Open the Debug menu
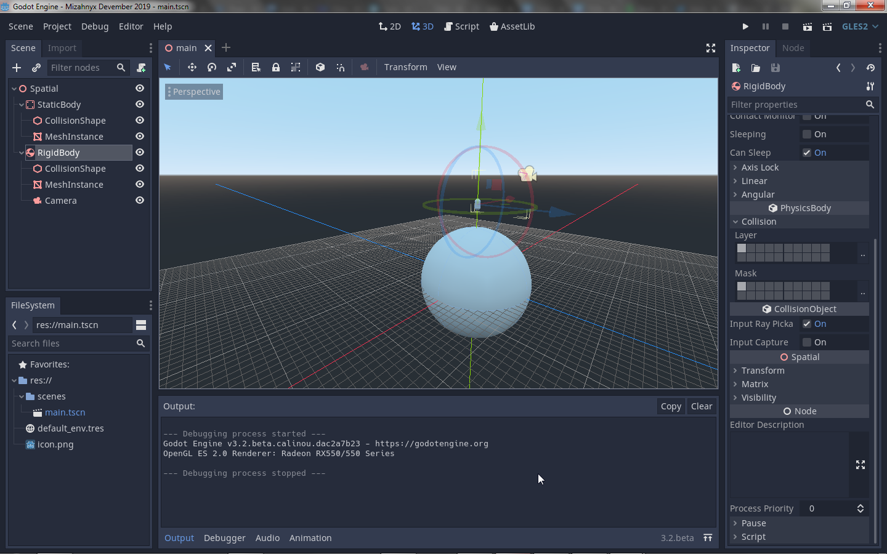 coord(95,26)
